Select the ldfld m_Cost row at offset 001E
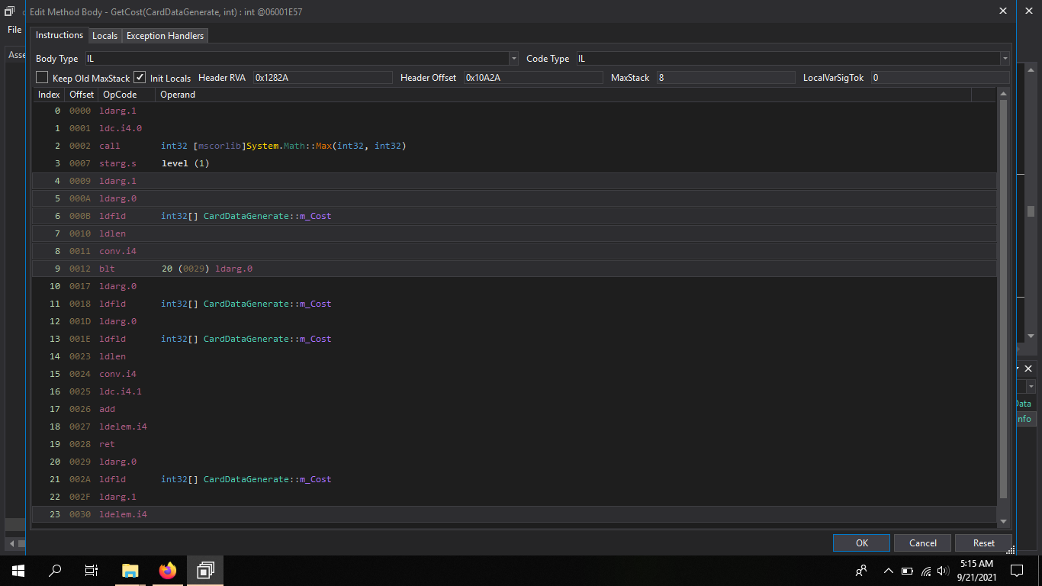Image resolution: width=1042 pixels, height=586 pixels. click(x=514, y=339)
